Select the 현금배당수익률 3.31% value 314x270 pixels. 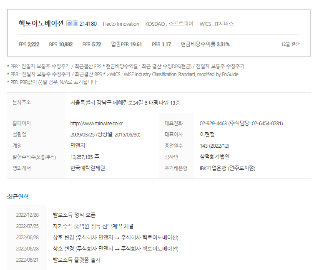(205, 44)
